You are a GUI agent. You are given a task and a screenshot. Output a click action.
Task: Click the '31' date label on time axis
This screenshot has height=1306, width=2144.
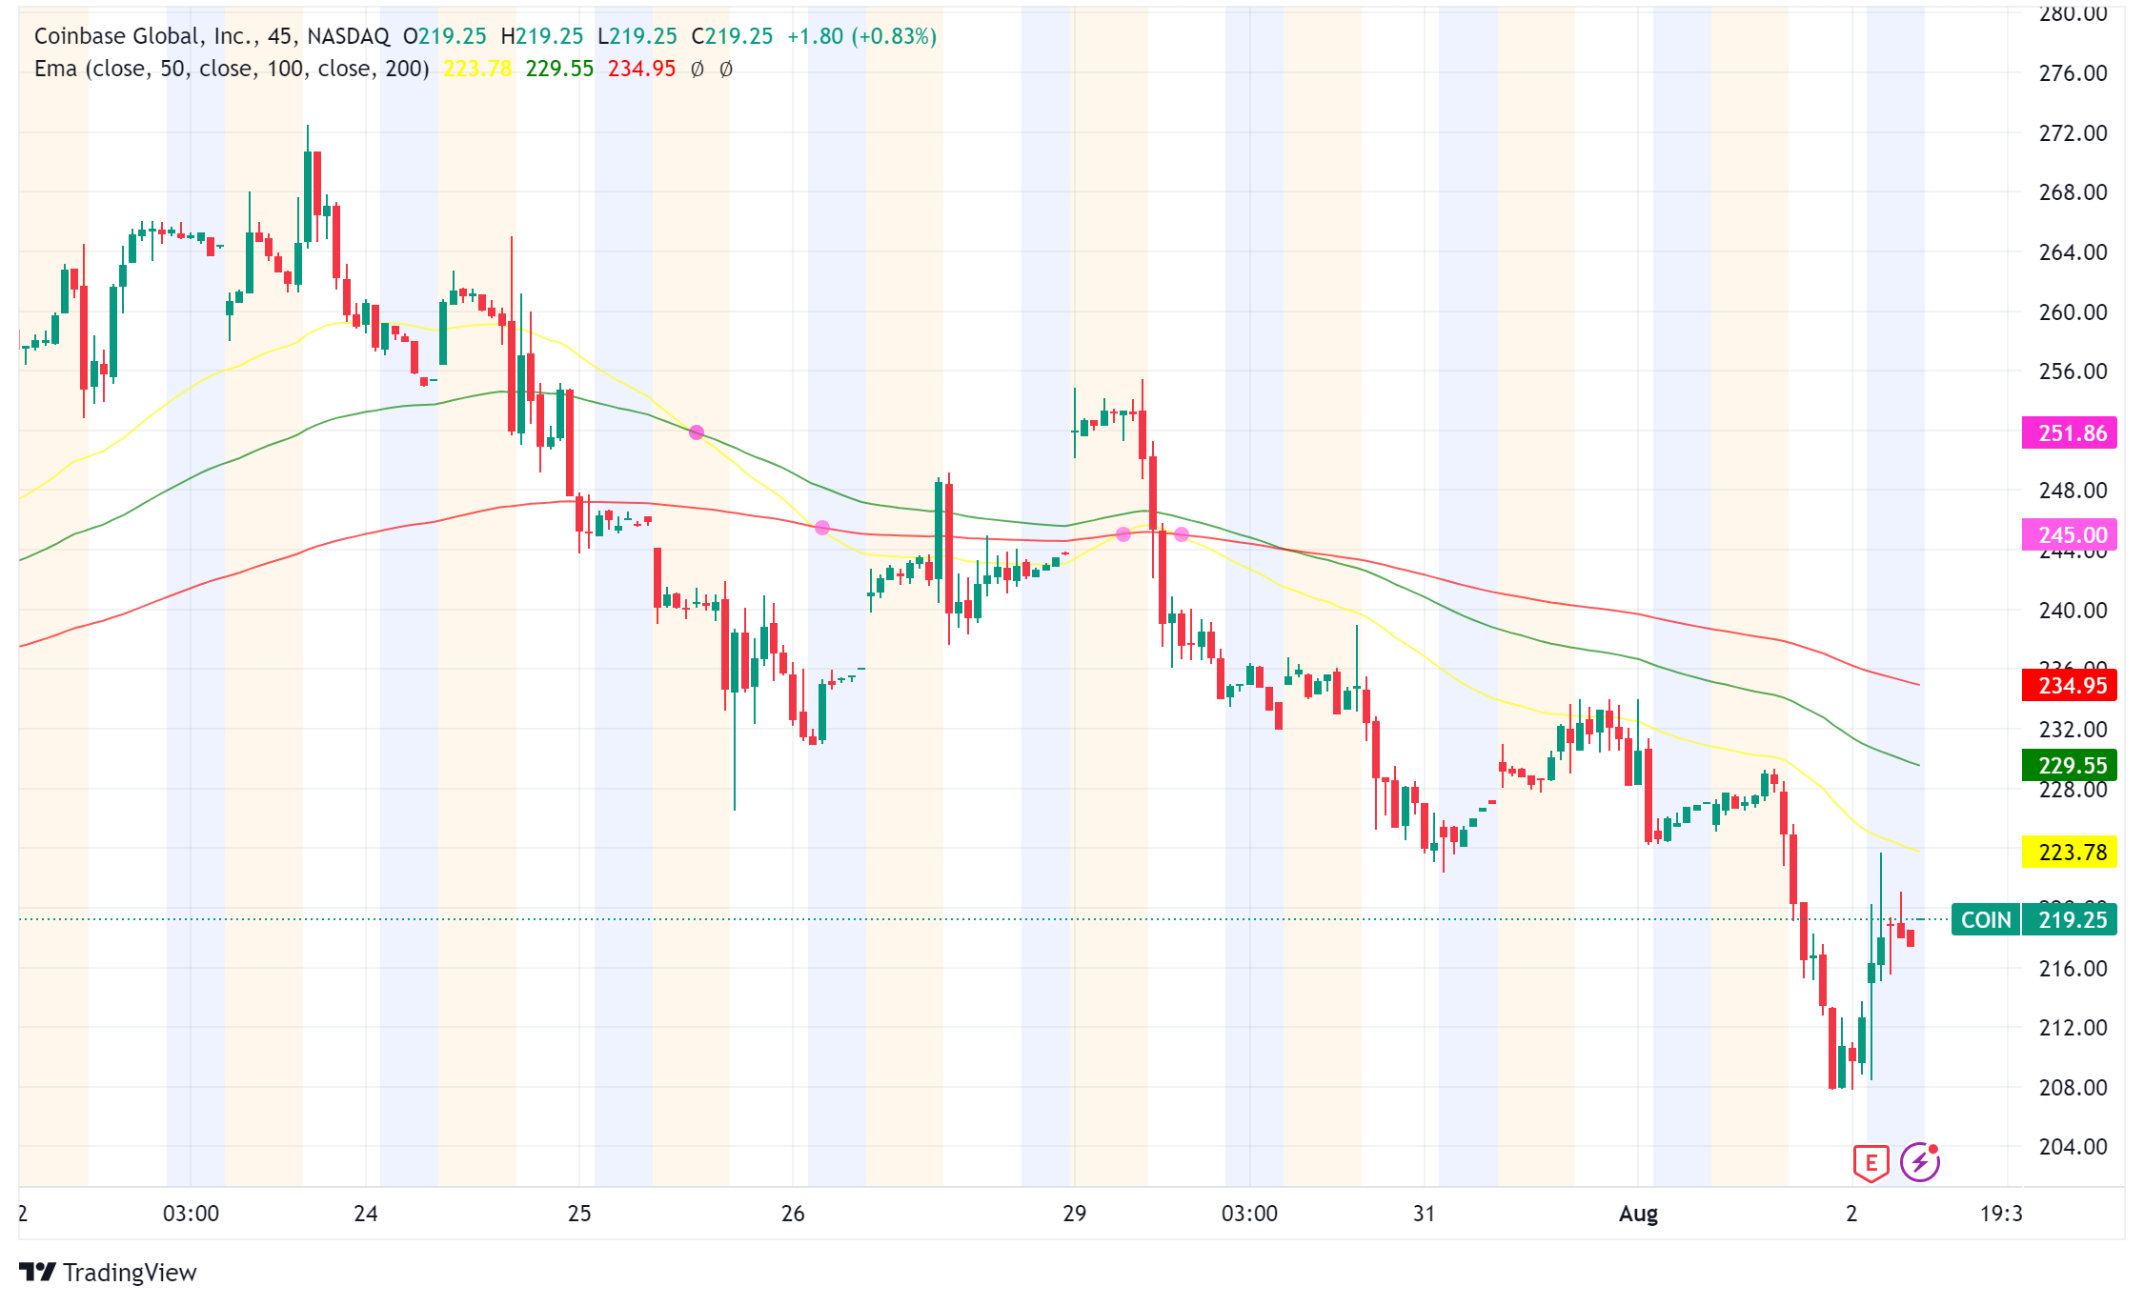pos(1424,1214)
